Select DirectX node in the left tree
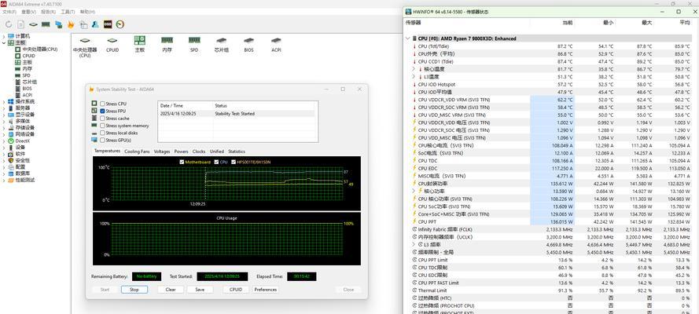 click(22, 141)
